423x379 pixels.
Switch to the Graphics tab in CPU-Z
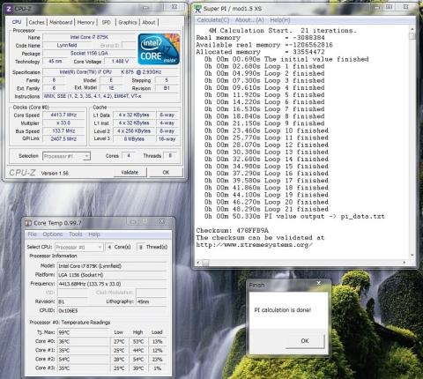click(x=128, y=22)
